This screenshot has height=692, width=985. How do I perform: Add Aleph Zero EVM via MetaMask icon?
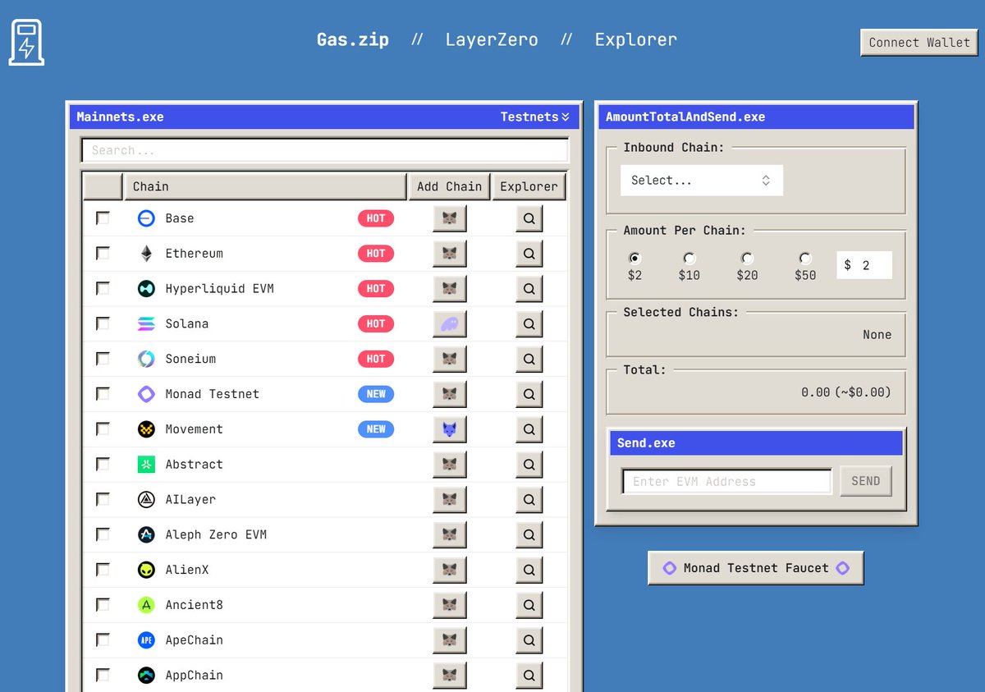pos(450,534)
